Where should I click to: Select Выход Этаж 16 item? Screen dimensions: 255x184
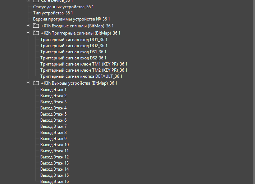coord(54,181)
